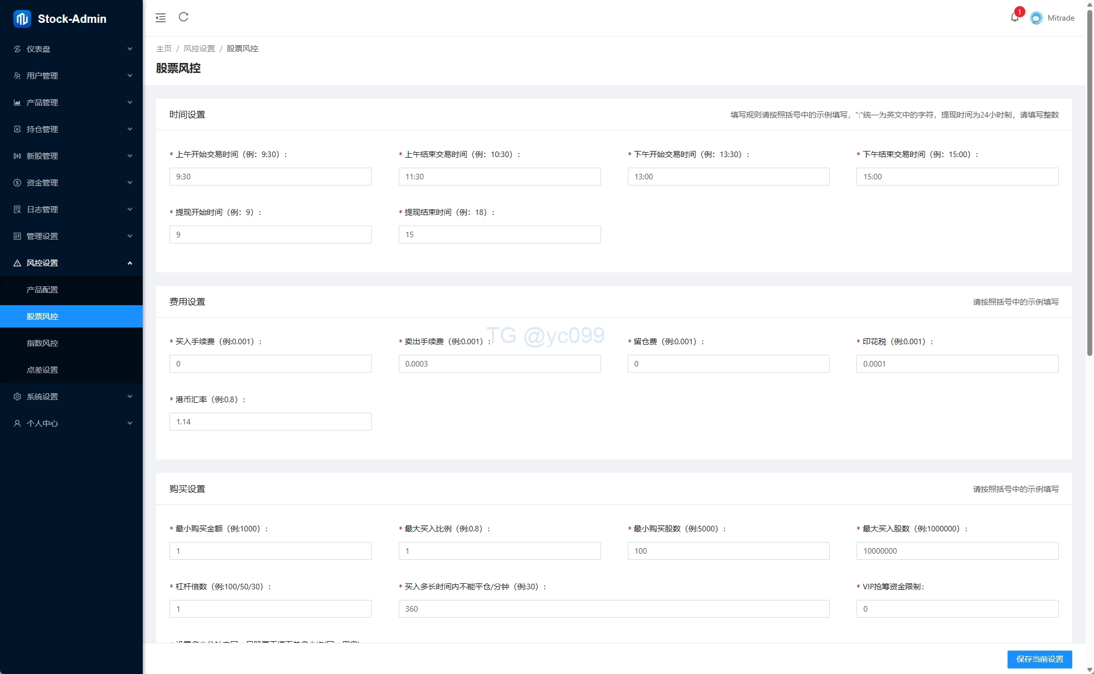Open the 点差设置 submenu item
This screenshot has width=1094, height=674.
point(42,370)
